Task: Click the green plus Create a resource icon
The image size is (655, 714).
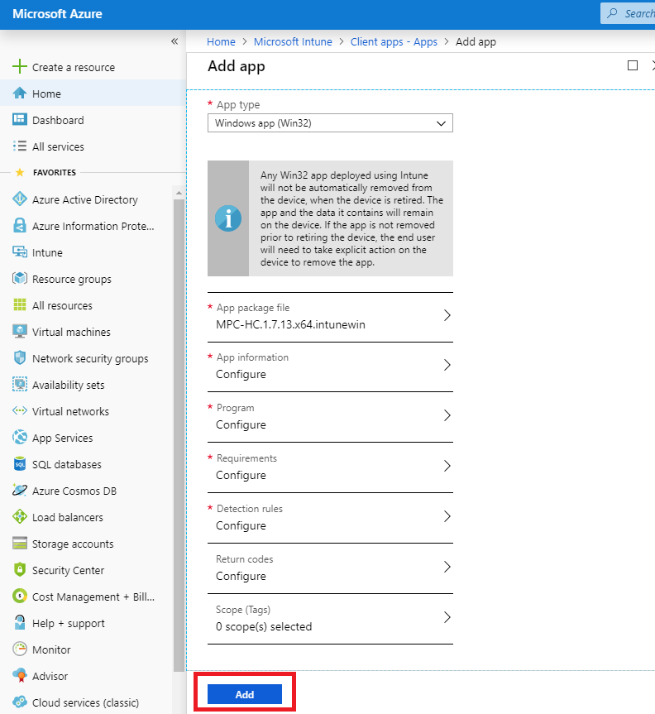Action: click(x=20, y=66)
